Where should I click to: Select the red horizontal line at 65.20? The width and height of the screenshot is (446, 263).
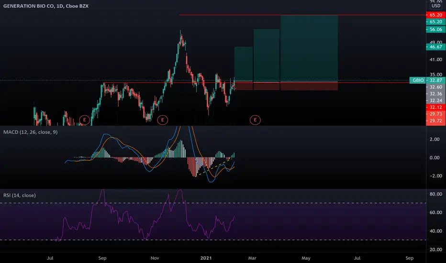point(302,15)
